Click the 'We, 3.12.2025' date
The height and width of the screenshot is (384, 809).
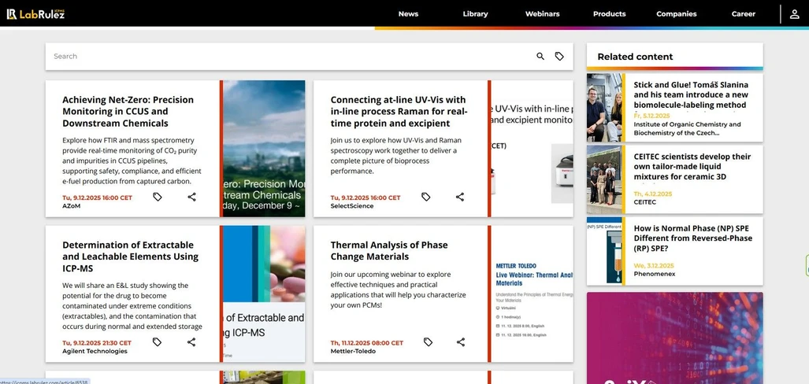(654, 265)
